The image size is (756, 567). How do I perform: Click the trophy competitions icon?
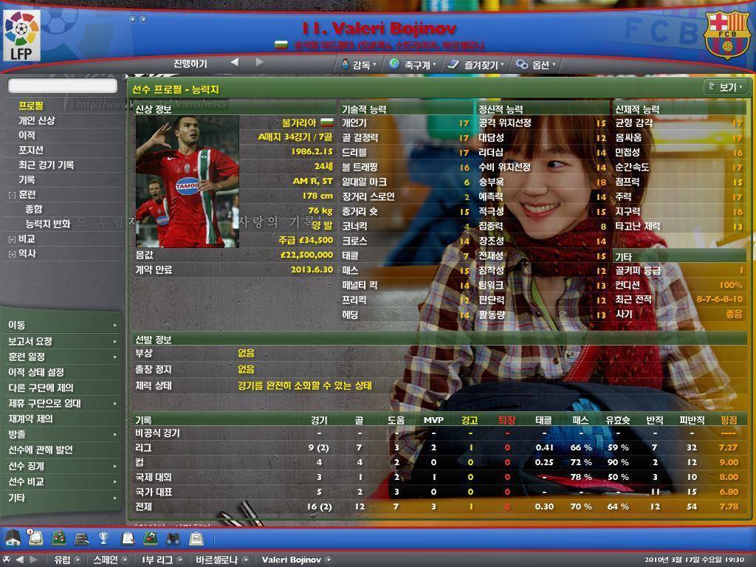(x=104, y=537)
